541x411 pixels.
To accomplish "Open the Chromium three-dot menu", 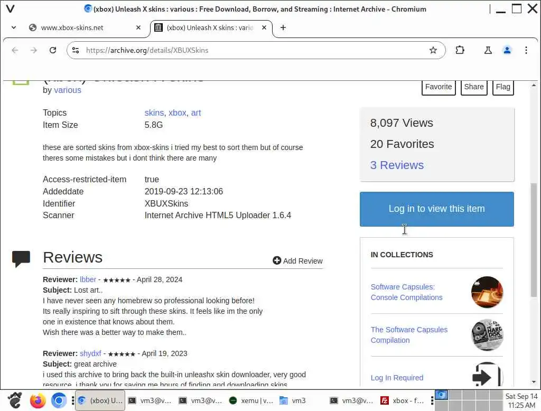I will [526, 50].
